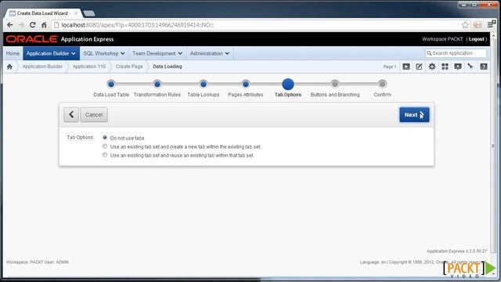Click the Next button
501x282 pixels.
[x=414, y=114]
